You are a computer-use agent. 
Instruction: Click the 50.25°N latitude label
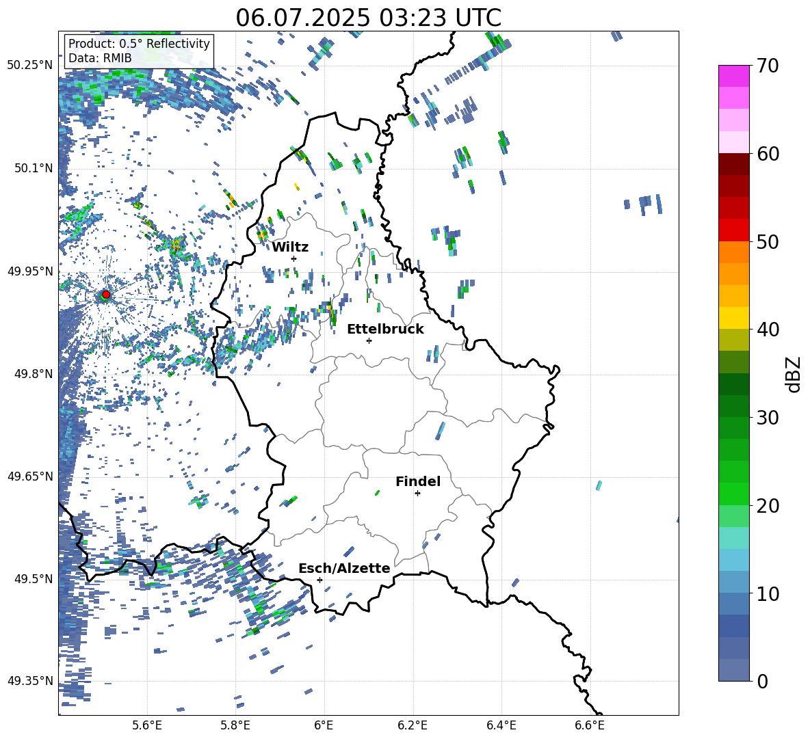(x=30, y=66)
